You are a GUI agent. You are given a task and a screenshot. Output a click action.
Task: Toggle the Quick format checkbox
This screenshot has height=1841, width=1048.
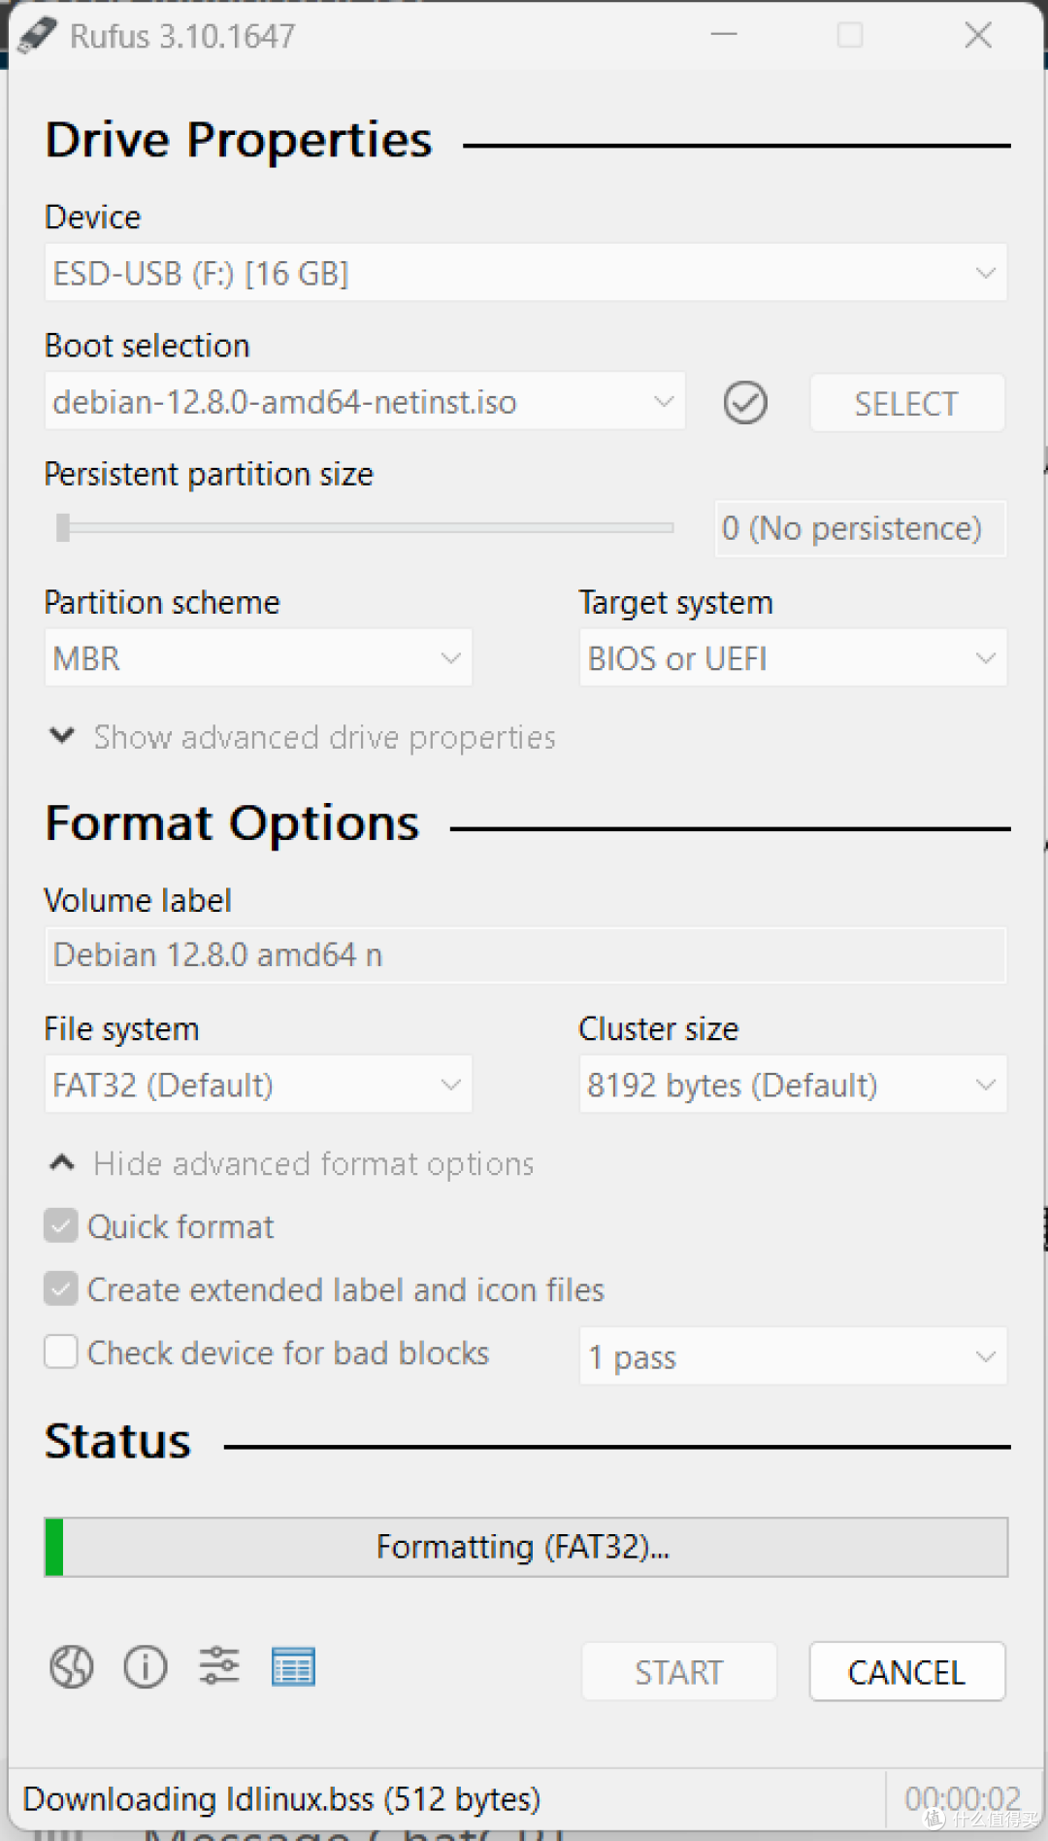click(61, 1226)
